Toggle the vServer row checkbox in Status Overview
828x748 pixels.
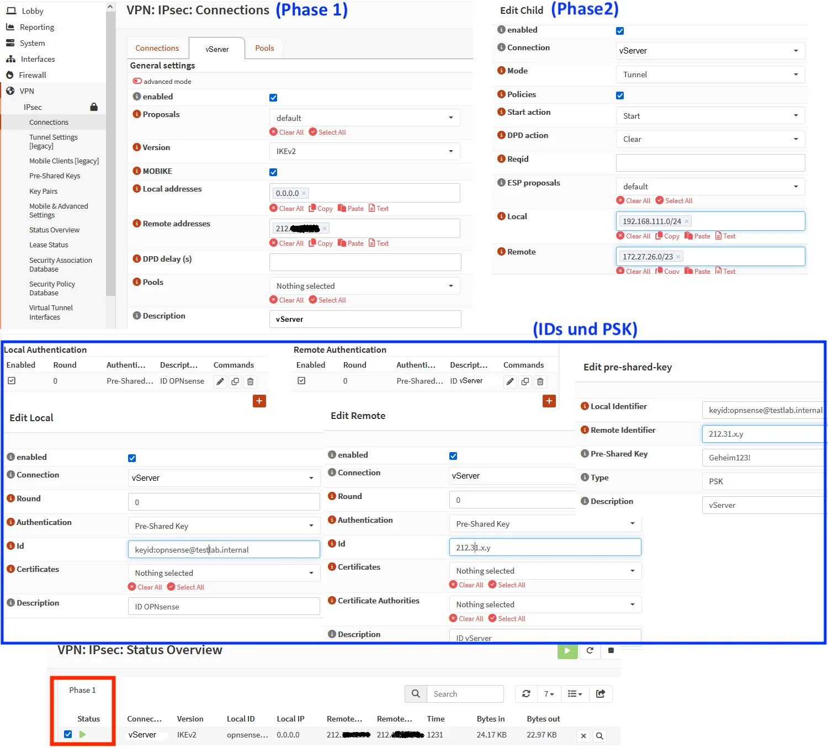tap(68, 734)
